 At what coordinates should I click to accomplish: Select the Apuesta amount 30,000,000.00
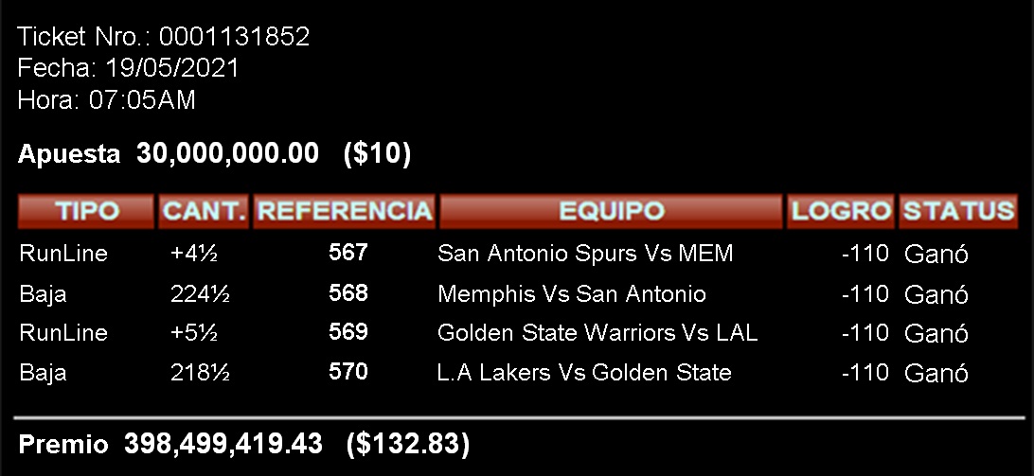point(227,153)
